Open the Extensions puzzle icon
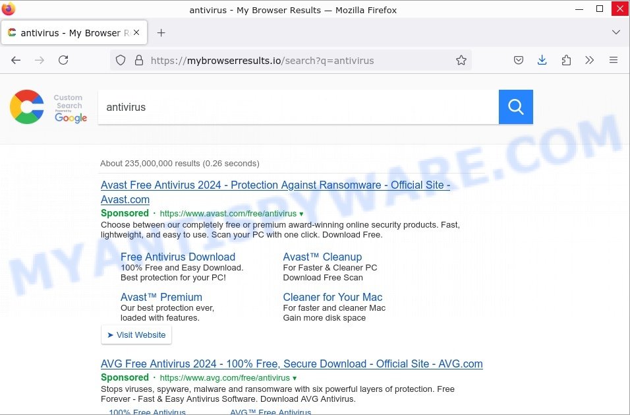 566,60
